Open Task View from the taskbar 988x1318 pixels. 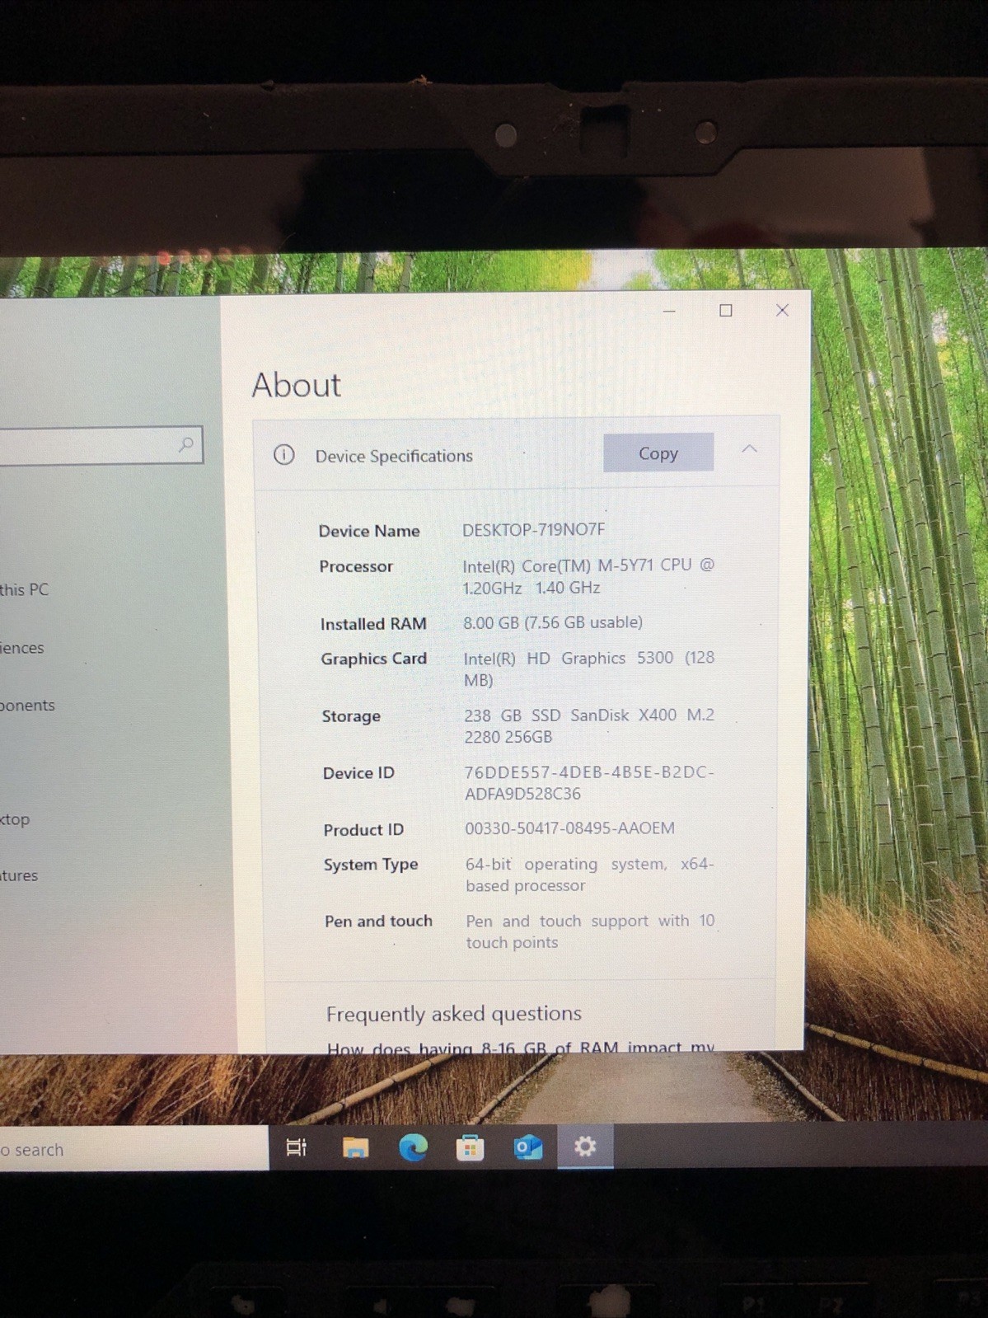296,1147
